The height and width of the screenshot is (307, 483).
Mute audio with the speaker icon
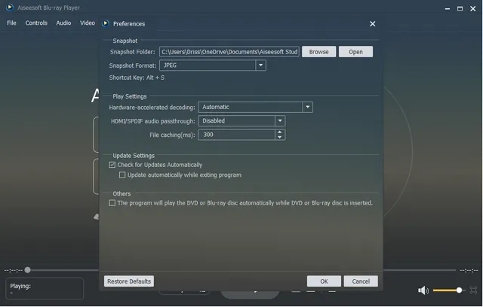pos(423,290)
